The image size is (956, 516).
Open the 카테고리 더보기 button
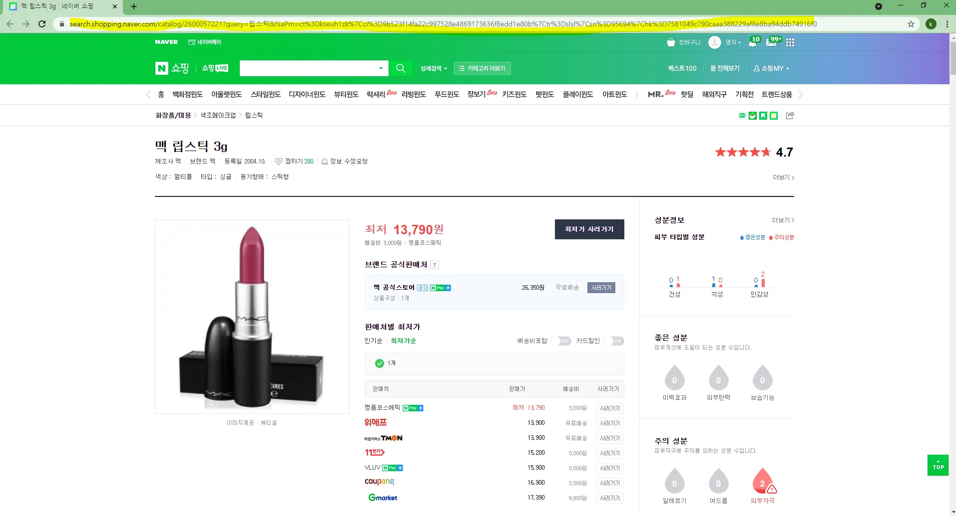[x=482, y=68]
